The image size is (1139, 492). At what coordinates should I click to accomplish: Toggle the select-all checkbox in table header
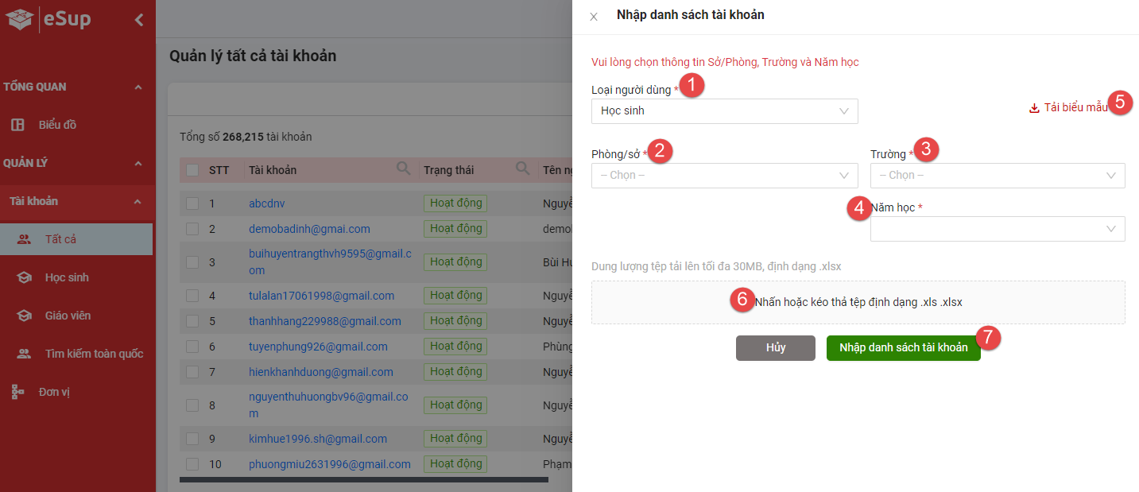[x=192, y=170]
